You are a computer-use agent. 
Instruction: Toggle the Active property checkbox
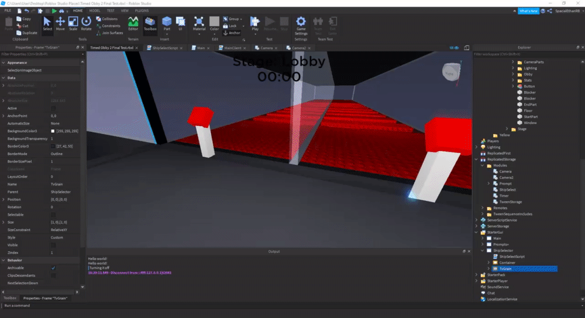[x=53, y=108]
